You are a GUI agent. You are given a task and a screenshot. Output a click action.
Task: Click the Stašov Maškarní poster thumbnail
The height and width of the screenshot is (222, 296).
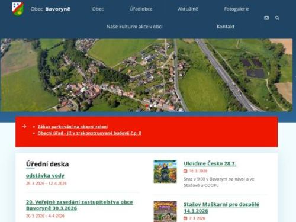point(165,211)
